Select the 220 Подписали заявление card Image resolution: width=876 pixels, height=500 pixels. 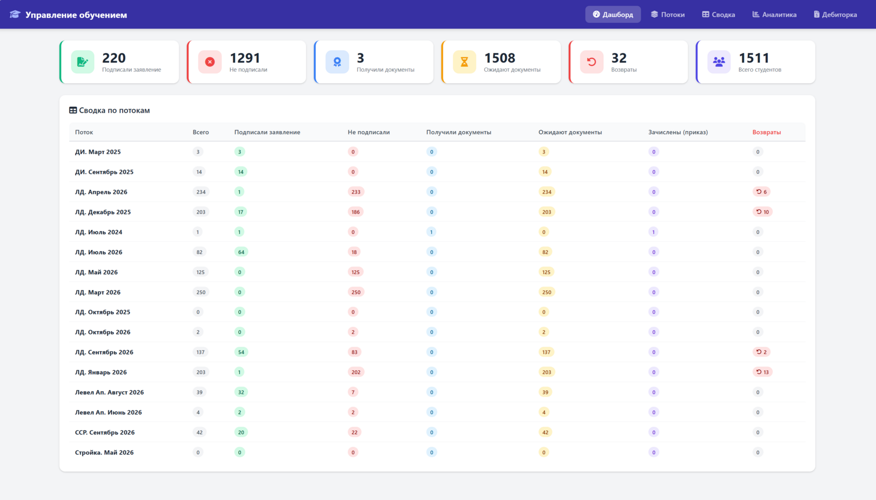(x=119, y=62)
